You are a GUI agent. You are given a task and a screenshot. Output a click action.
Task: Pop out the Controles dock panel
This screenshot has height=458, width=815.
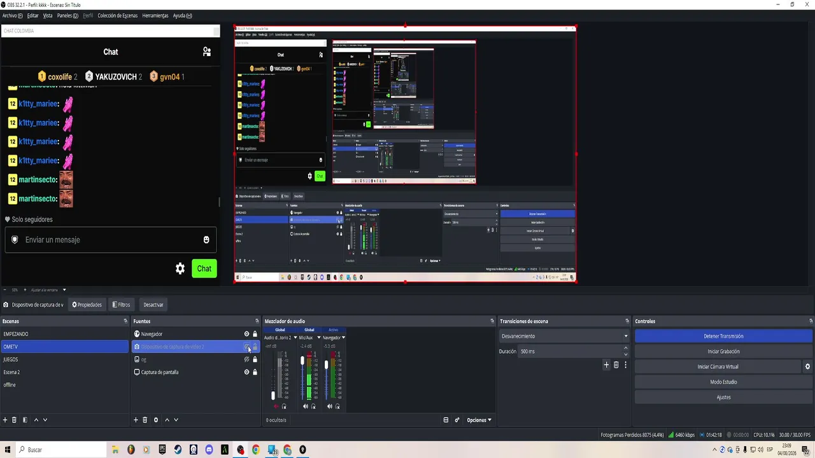click(x=811, y=321)
